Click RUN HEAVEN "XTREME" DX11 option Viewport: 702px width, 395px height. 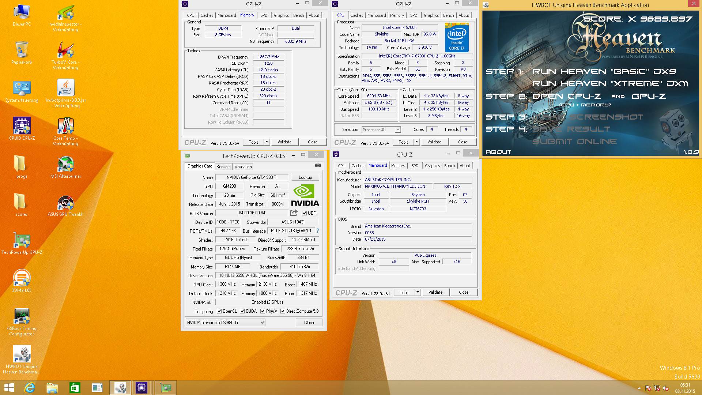coord(610,84)
